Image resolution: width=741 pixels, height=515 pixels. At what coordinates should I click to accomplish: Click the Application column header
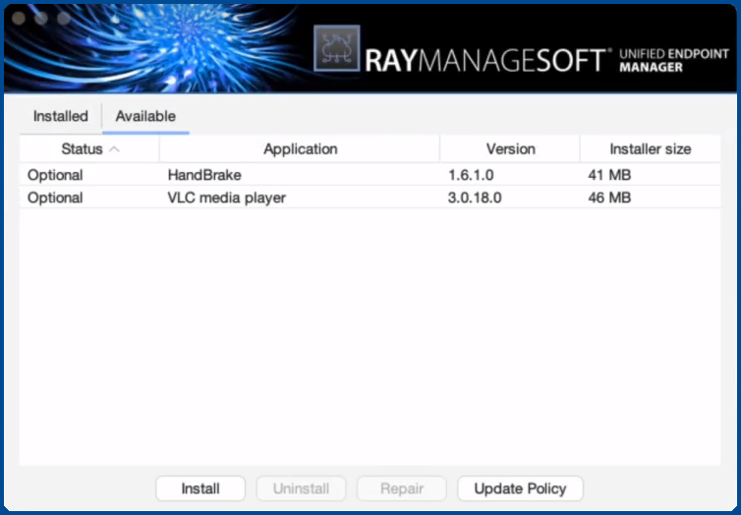click(300, 149)
